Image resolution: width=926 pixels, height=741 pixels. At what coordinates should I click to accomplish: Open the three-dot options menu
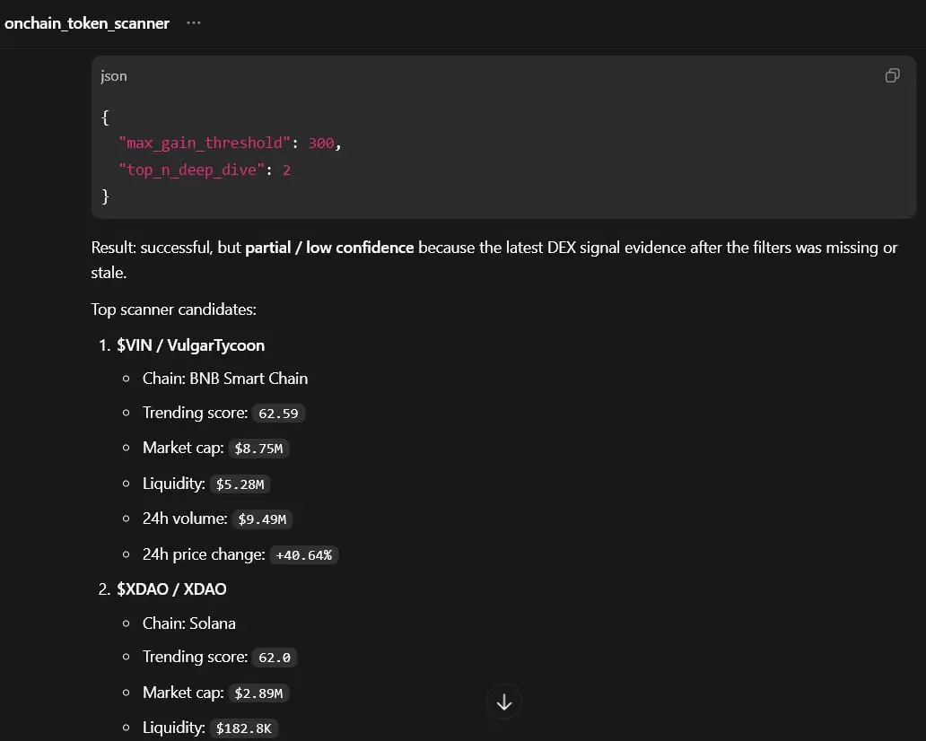[193, 23]
